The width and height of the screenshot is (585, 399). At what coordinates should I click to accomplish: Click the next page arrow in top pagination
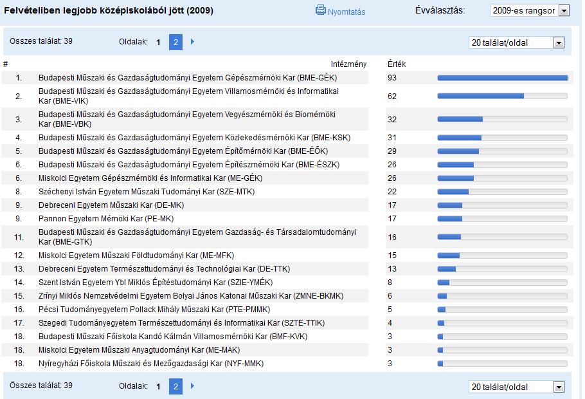[192, 41]
